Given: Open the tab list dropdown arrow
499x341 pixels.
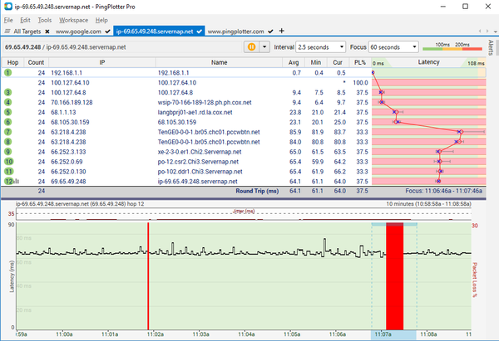Looking at the screenshot, I should 495,32.
